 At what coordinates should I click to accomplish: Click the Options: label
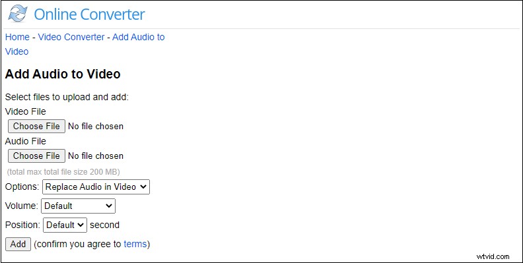[22, 187]
